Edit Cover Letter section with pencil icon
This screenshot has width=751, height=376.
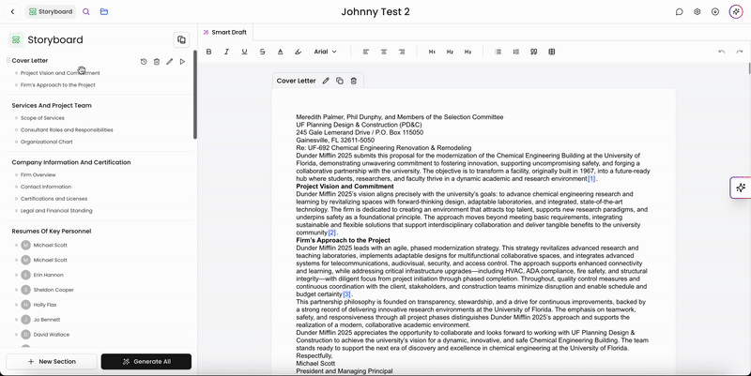(x=170, y=62)
